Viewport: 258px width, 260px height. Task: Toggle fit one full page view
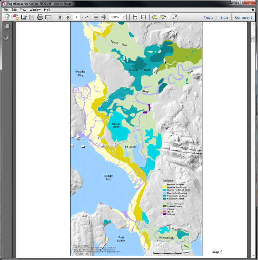click(x=144, y=17)
